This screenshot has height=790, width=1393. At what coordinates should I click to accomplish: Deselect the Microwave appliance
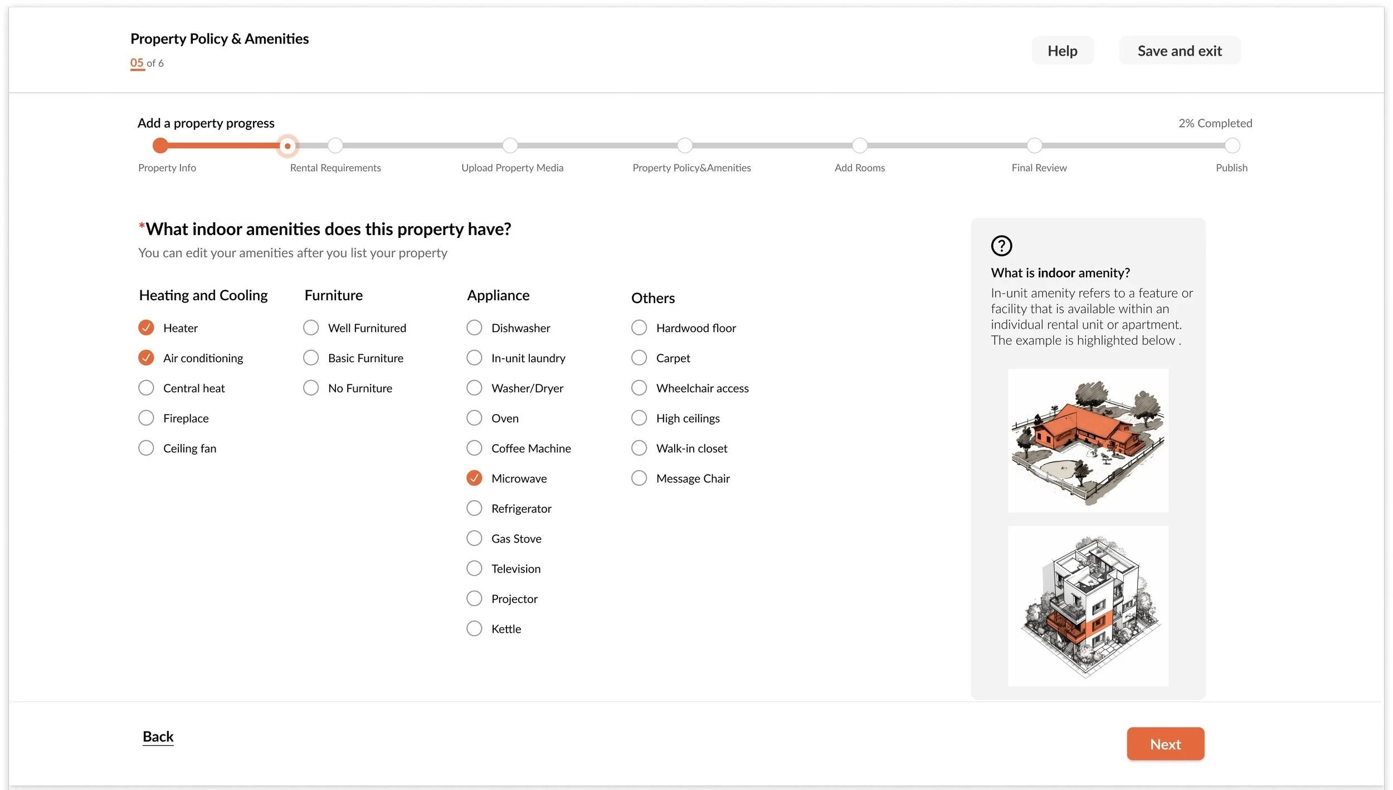(474, 478)
